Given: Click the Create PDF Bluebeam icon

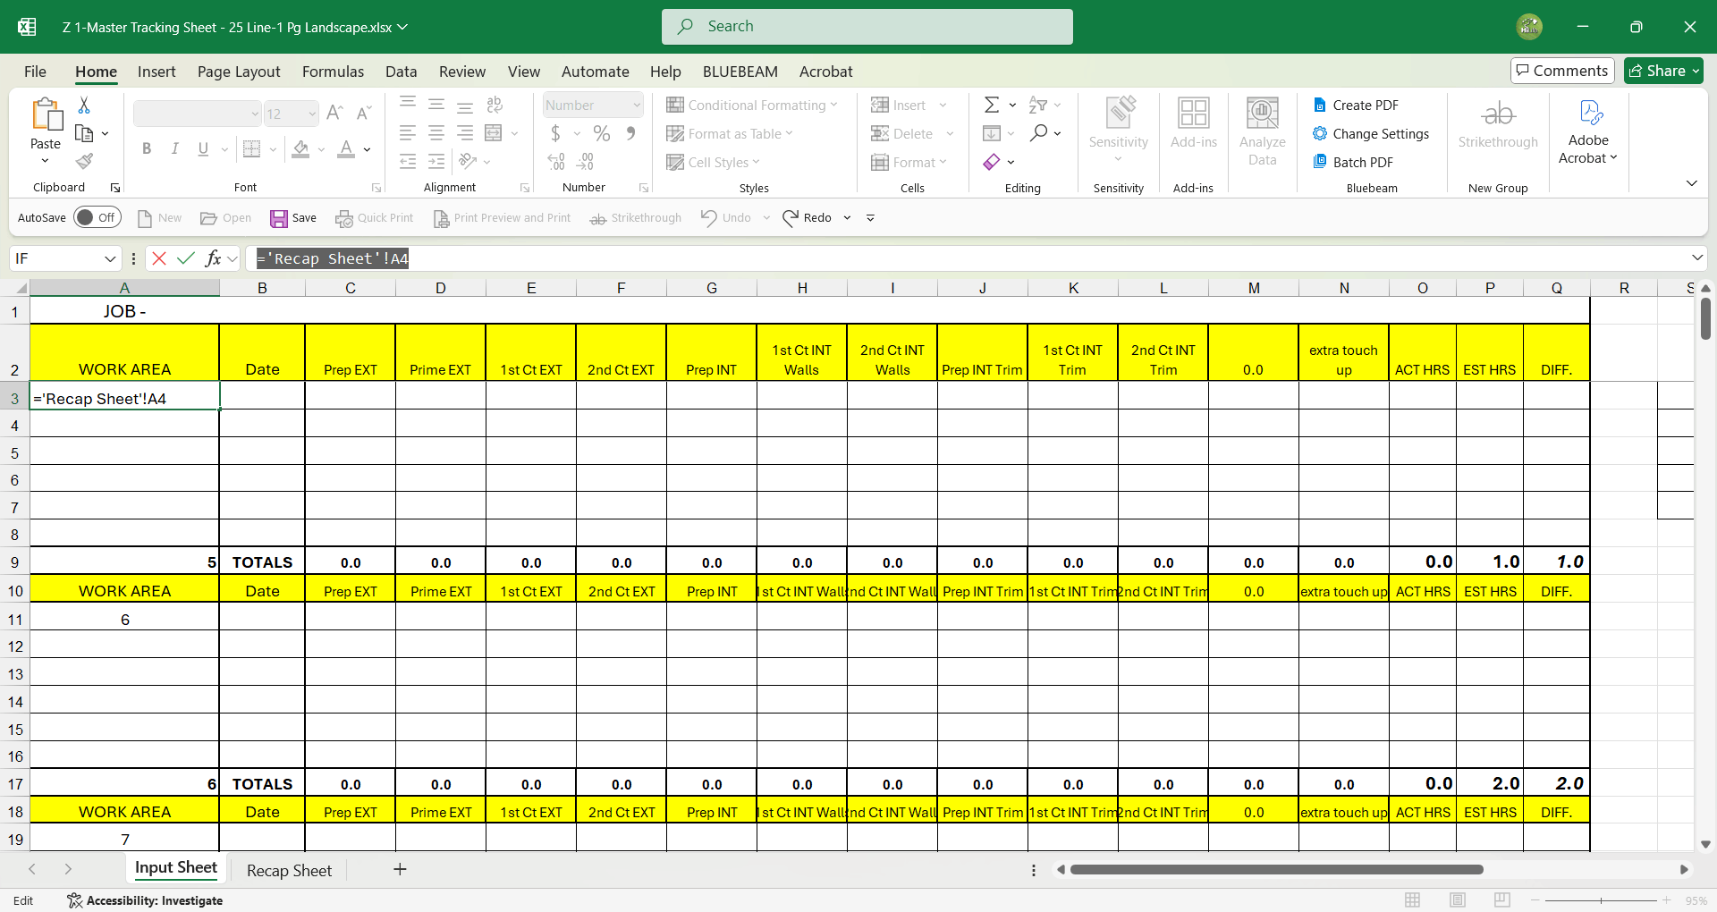Looking at the screenshot, I should 1319,106.
